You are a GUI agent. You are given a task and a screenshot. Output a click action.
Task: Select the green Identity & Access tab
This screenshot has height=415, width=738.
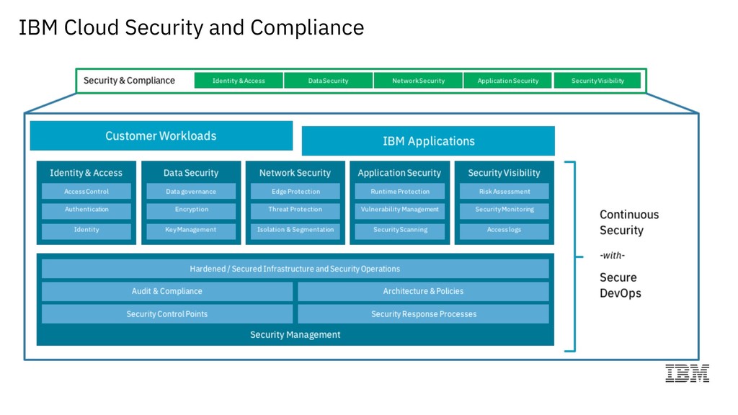239,81
